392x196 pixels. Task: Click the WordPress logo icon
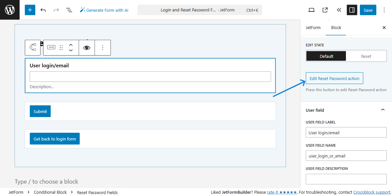(9, 10)
